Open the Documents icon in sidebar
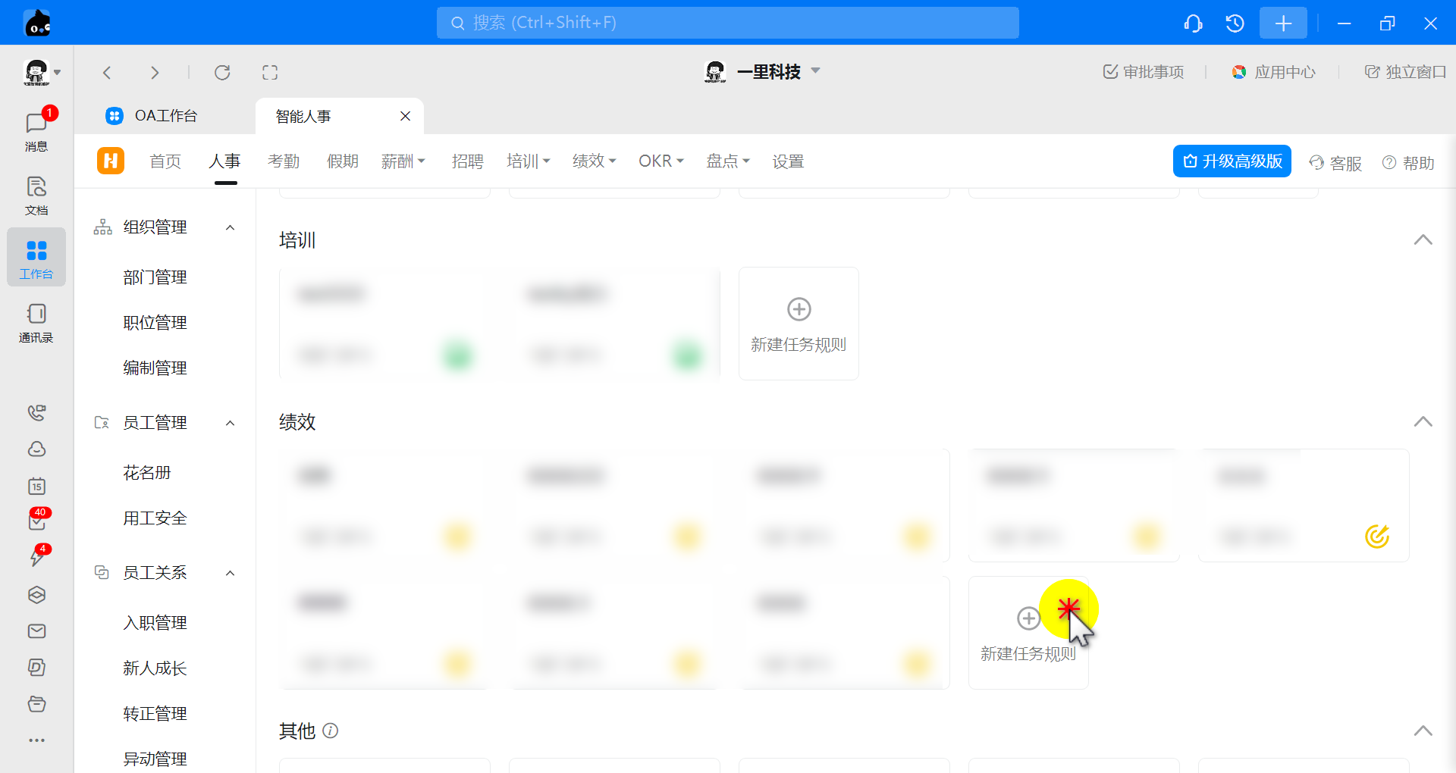1456x773 pixels. pos(36,194)
